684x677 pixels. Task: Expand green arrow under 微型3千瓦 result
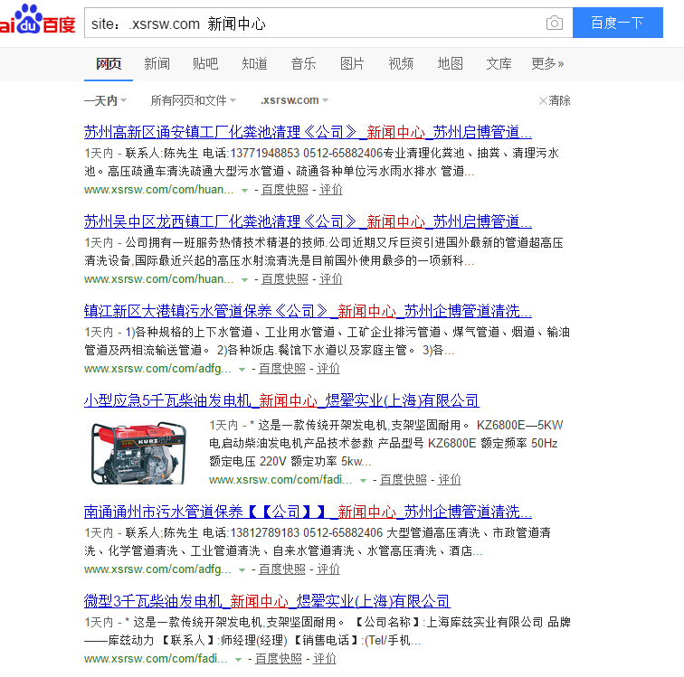pyautogui.click(x=238, y=660)
